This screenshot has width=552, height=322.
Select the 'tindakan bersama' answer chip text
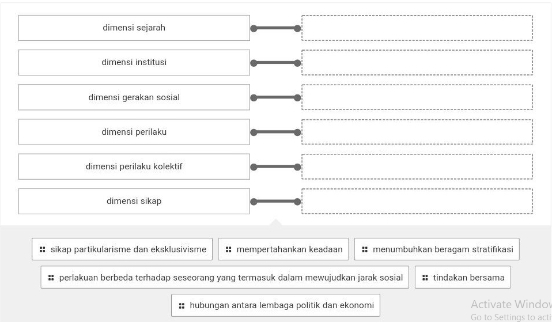(x=468, y=278)
